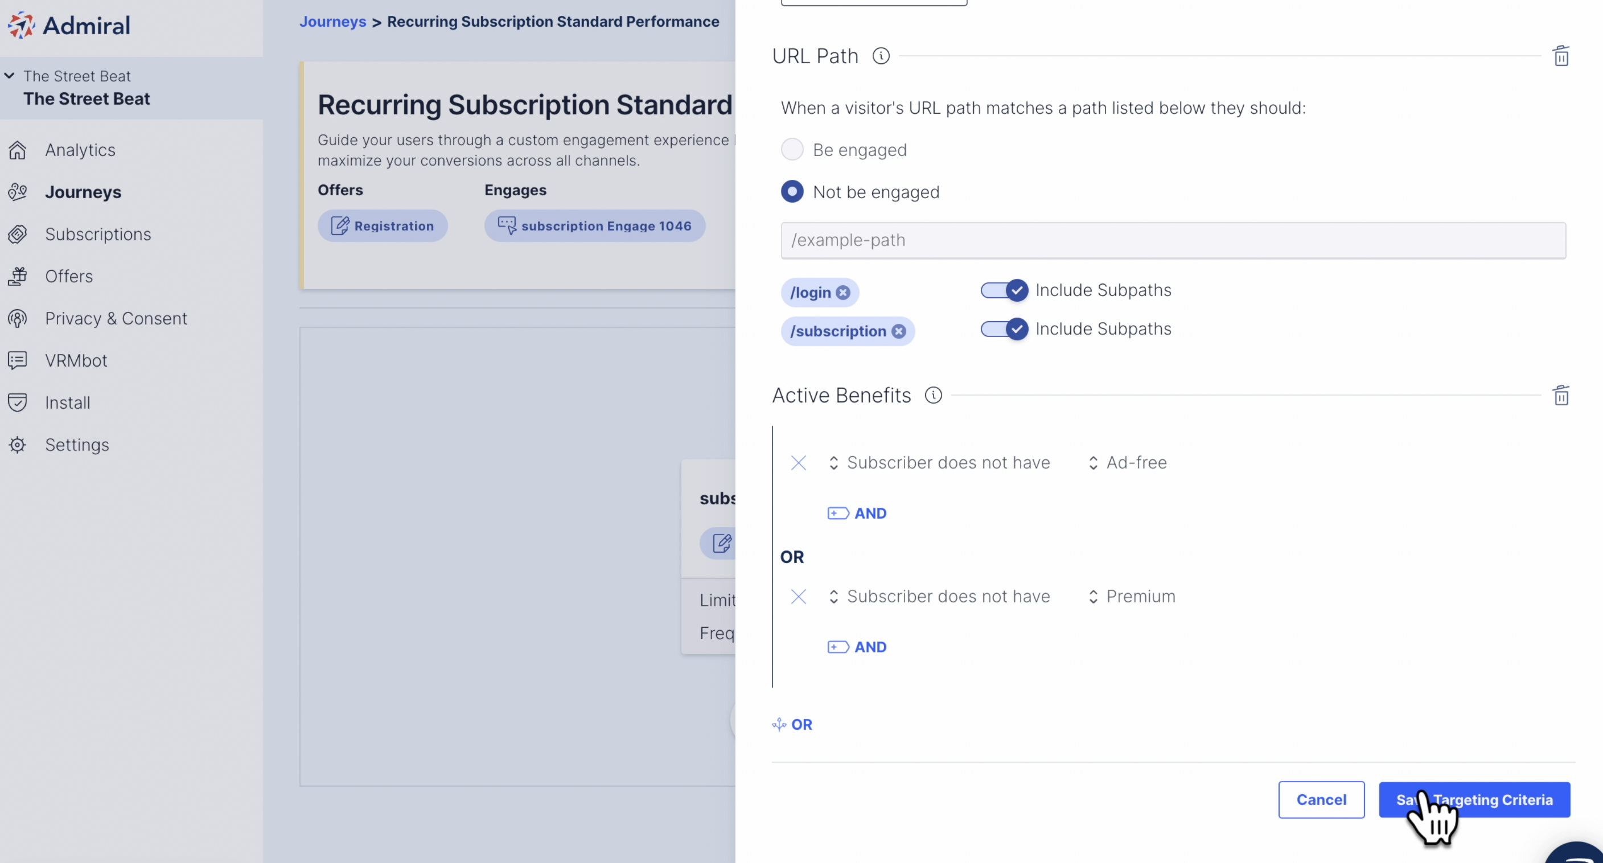Click The Street Beat bold property name

pos(87,99)
